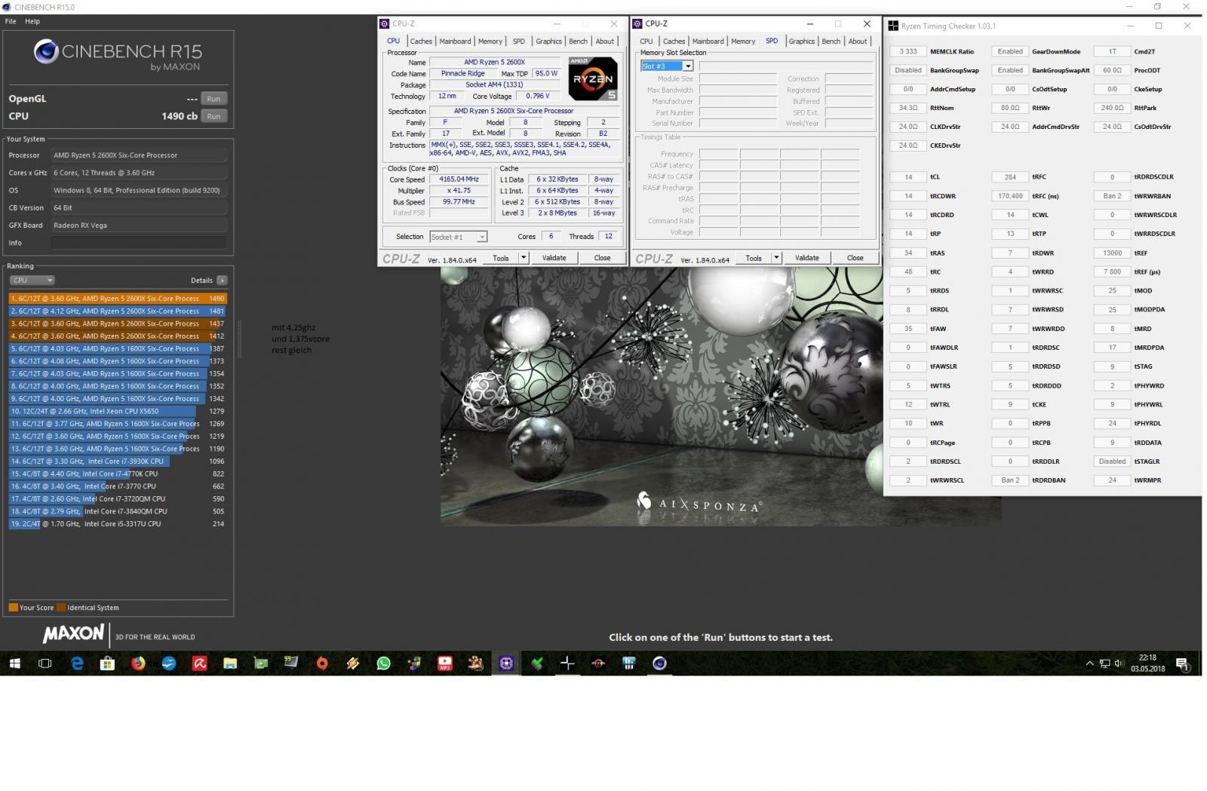Select ranking row 1 scoring 1490

pos(118,299)
